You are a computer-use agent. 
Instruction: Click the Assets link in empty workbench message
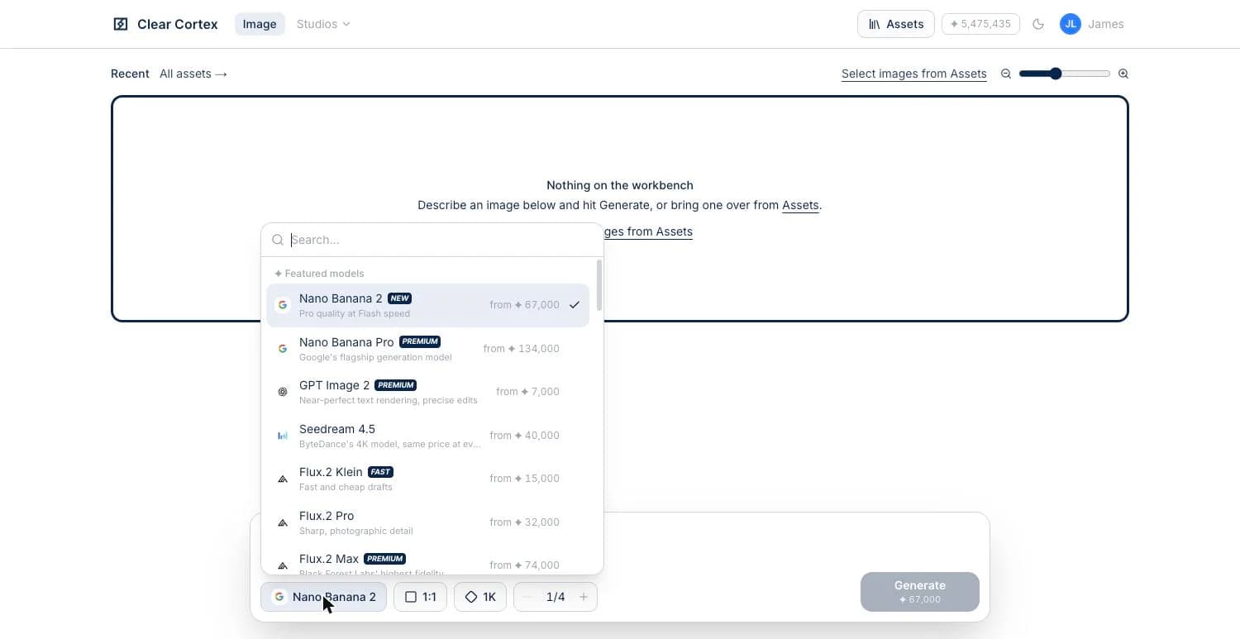[800, 205]
